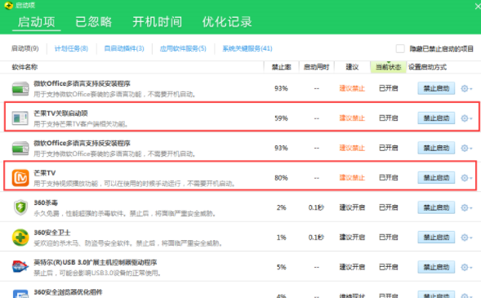Click the 英特尔 USB 3.0 driver icon

tap(20, 266)
